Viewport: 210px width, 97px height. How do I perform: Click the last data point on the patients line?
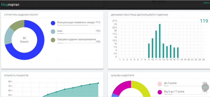click(x=98, y=83)
